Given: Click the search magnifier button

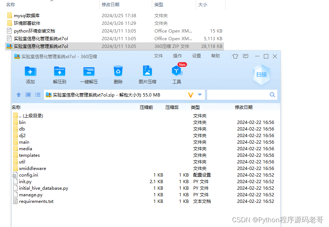Looking at the screenshot, I should [272, 94].
